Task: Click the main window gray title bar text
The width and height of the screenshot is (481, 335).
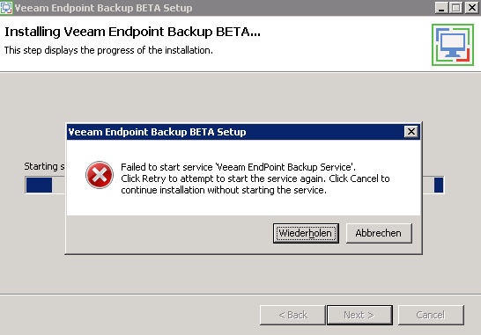Action: tap(103, 8)
